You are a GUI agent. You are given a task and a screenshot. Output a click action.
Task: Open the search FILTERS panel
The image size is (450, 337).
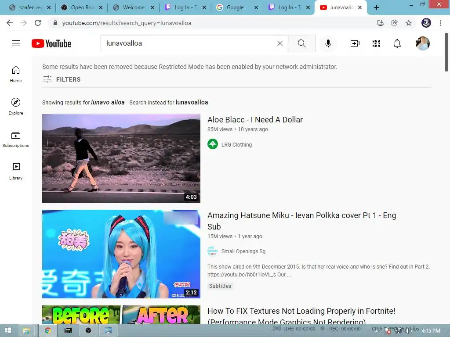pyautogui.click(x=62, y=79)
